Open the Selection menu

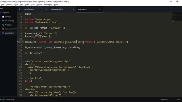(9, 5)
